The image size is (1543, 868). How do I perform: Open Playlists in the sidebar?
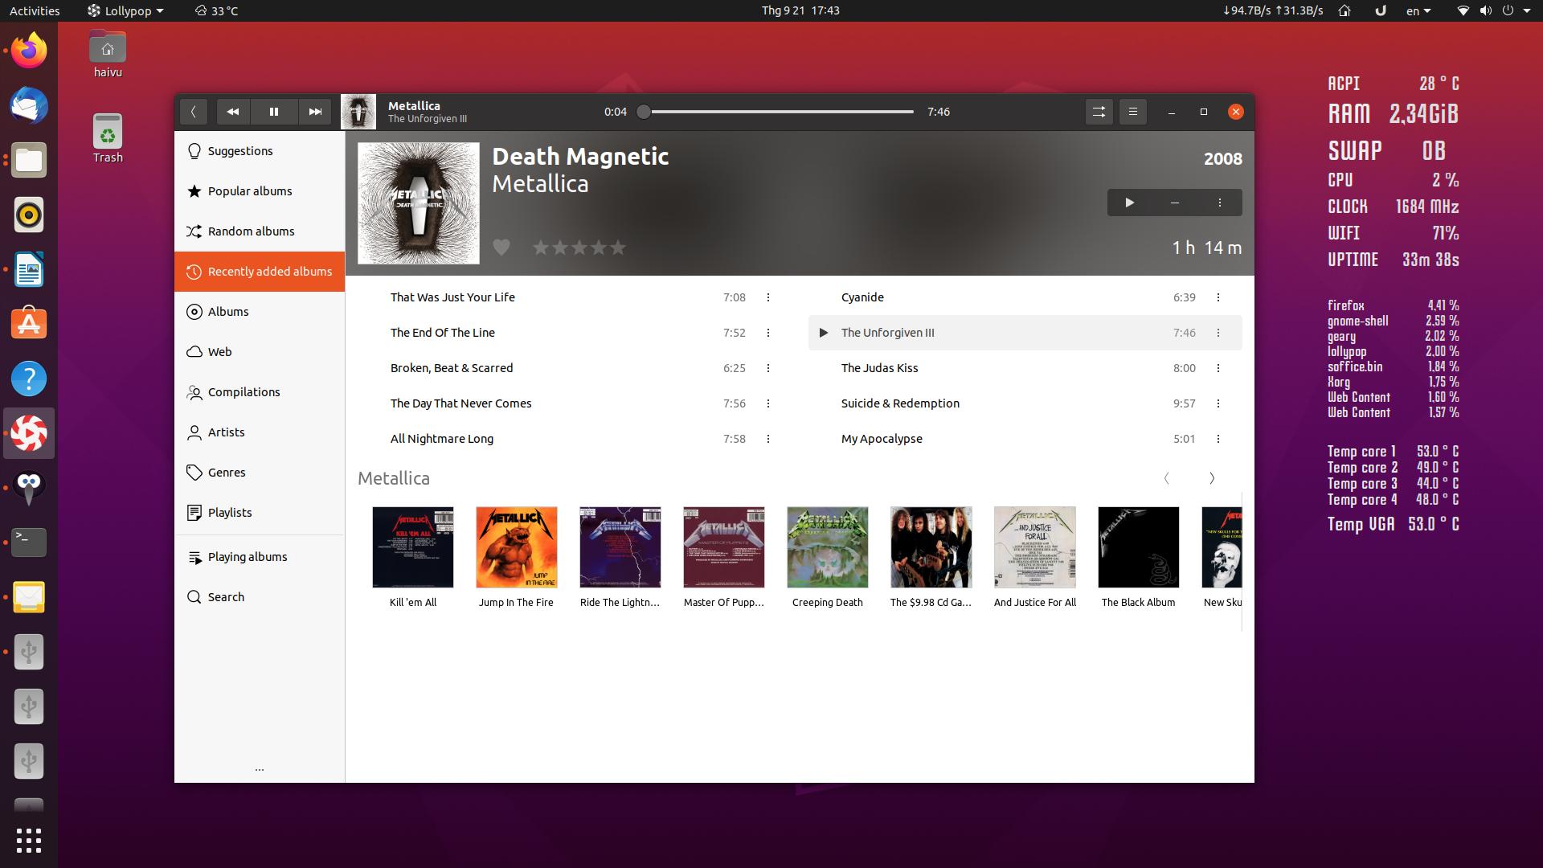260,513
